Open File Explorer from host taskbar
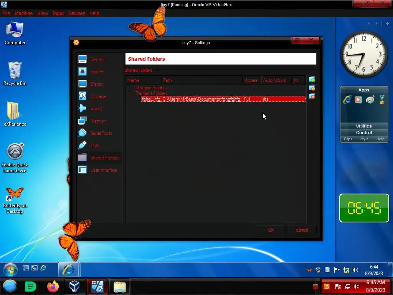The height and width of the screenshot is (295, 393). point(120,286)
